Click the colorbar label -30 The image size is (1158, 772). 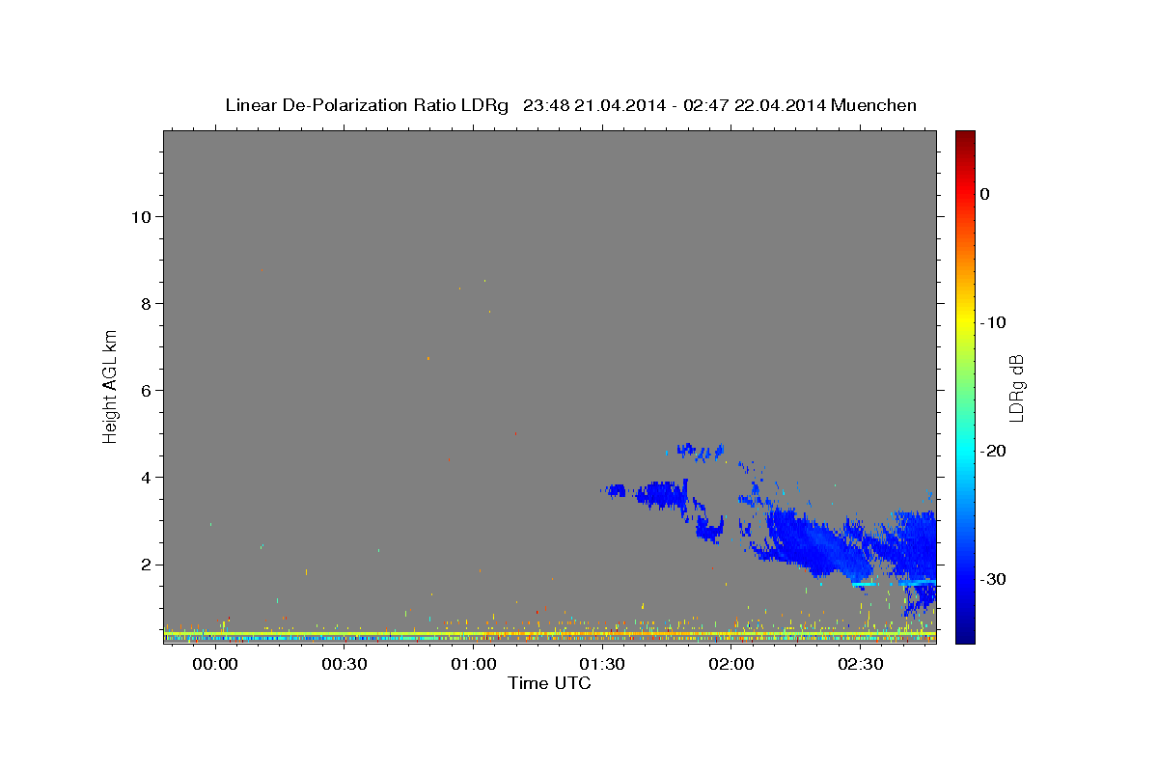click(992, 579)
